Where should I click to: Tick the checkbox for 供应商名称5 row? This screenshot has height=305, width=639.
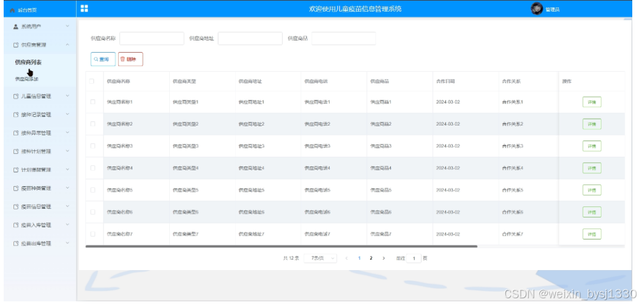coord(93,190)
